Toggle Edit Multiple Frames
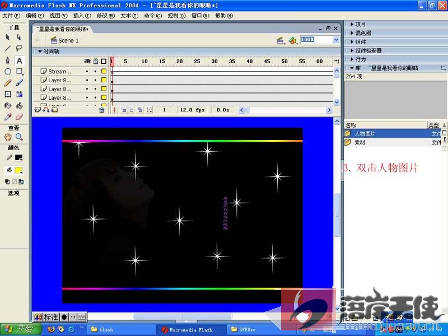Viewport: 448px width, 336px height. (140, 110)
